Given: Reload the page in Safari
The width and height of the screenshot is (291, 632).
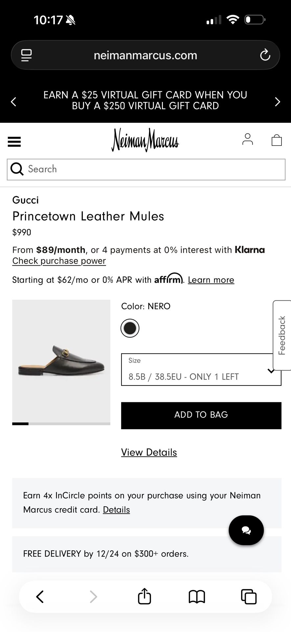Looking at the screenshot, I should tap(265, 55).
